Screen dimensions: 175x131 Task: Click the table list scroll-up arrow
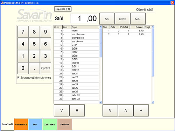click(x=101, y=27)
